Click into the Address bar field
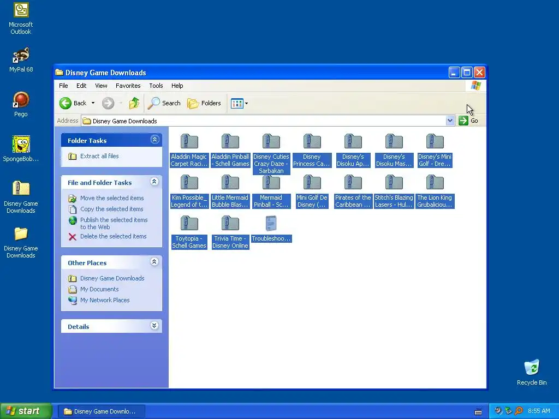Image resolution: width=559 pixels, height=419 pixels. [264, 121]
